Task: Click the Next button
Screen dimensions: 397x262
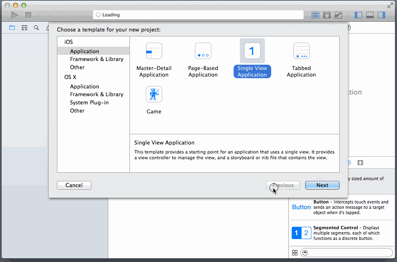Action: pyautogui.click(x=322, y=185)
